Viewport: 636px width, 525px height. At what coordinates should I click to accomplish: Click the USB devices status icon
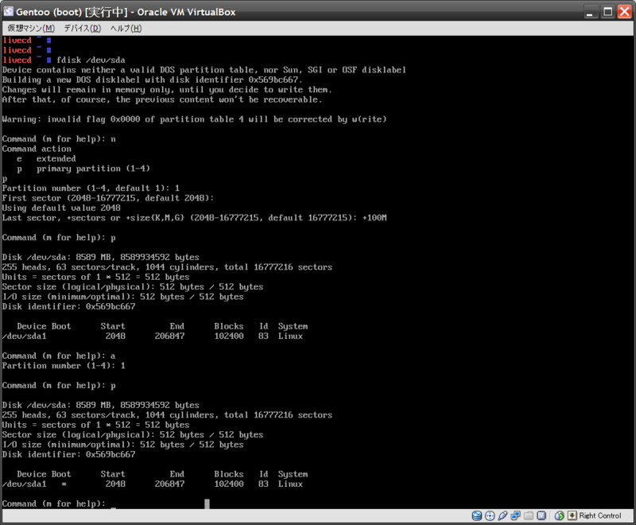tap(502, 515)
